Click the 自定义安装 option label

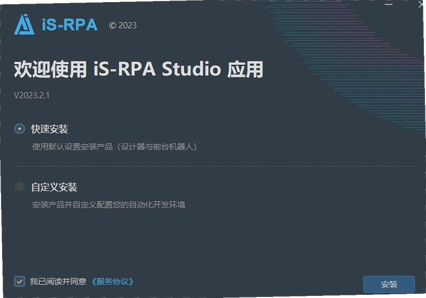(54, 187)
